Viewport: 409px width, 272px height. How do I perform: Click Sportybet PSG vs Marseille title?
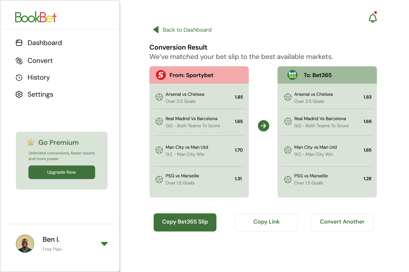click(x=182, y=176)
